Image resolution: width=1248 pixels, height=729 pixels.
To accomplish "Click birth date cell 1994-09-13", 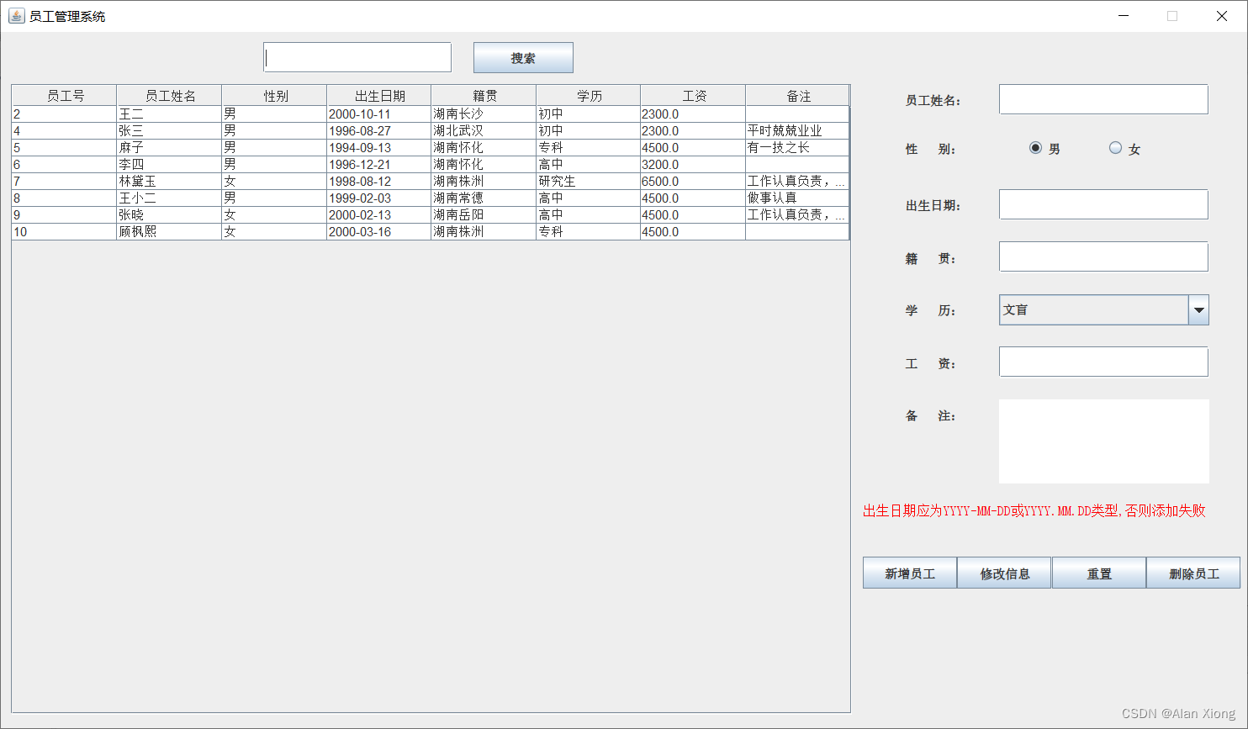I will click(x=378, y=147).
